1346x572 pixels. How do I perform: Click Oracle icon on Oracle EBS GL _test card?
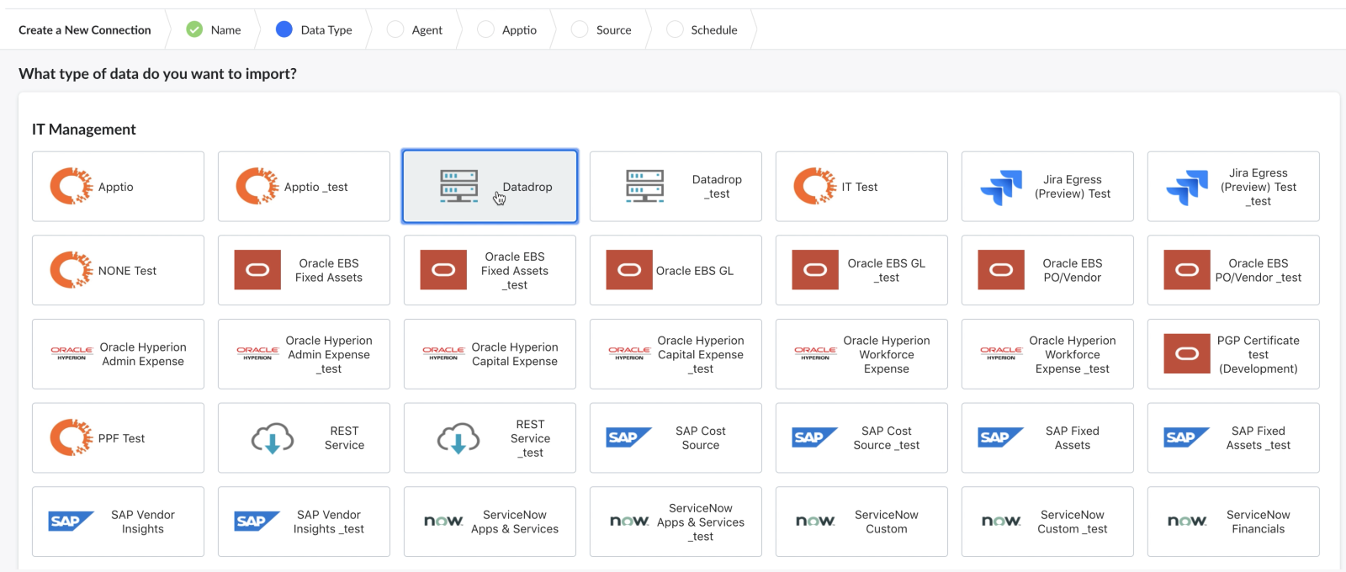(x=815, y=270)
